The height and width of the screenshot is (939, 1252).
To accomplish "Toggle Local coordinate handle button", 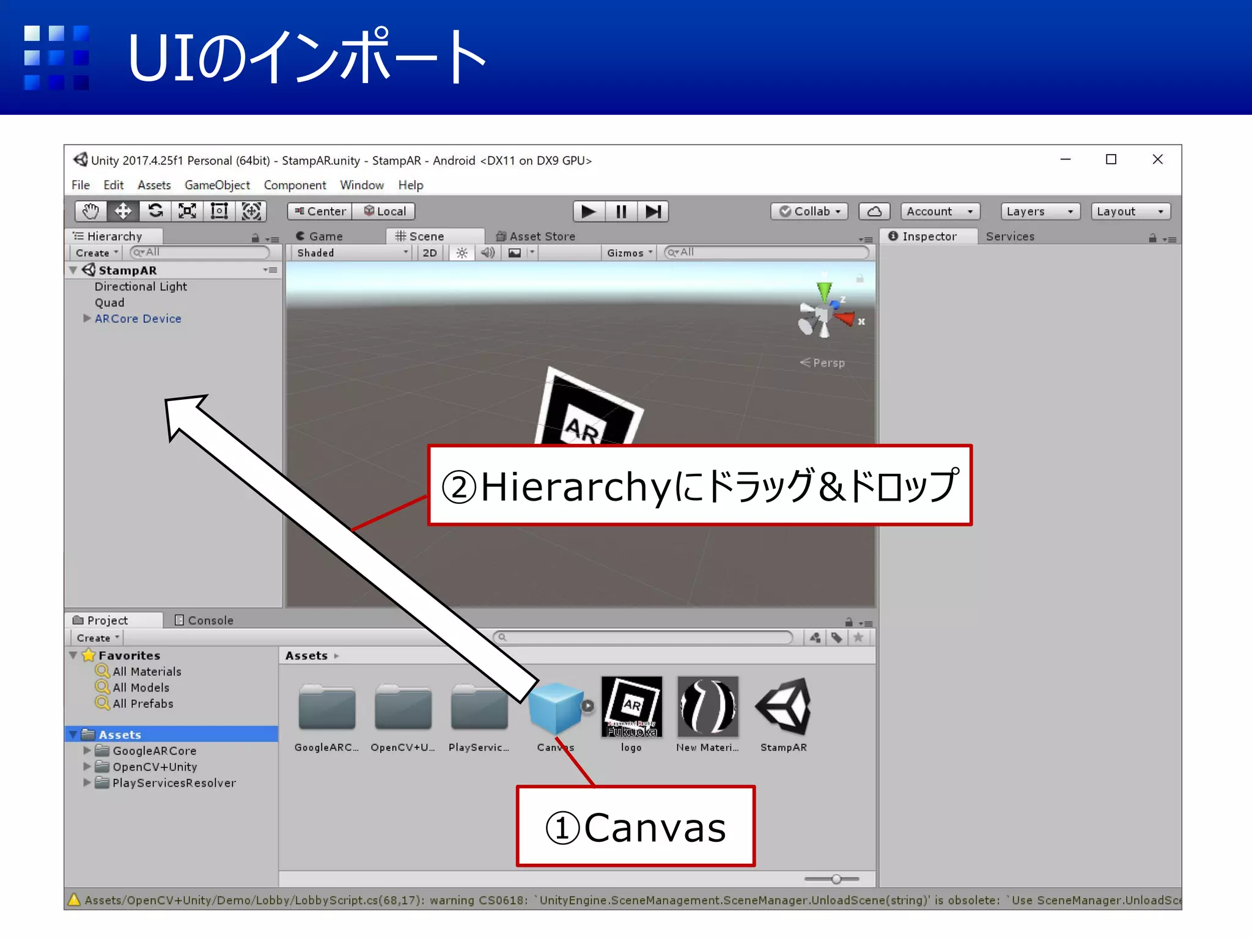I will [x=385, y=212].
